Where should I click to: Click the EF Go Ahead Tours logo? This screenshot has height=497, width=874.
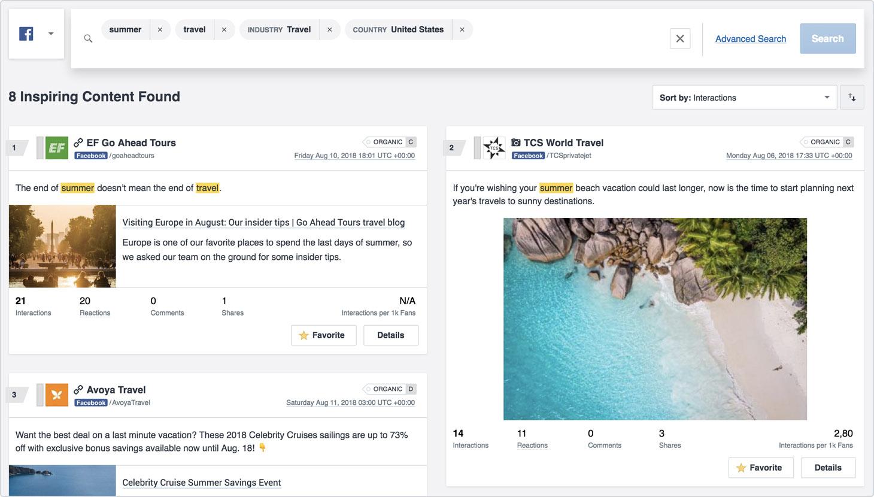tap(57, 148)
